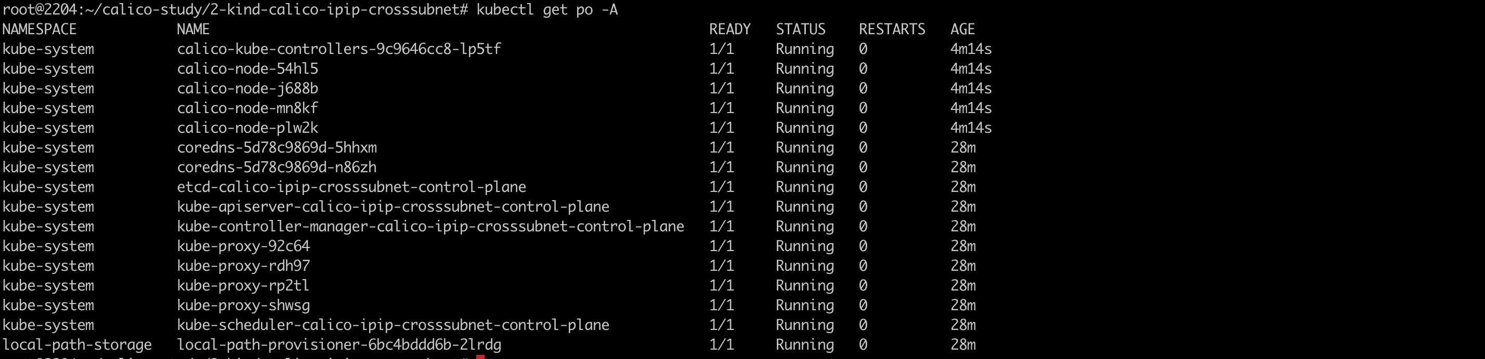Select the calico-node-mn8kf pod name
1485x359 pixels.
248,108
